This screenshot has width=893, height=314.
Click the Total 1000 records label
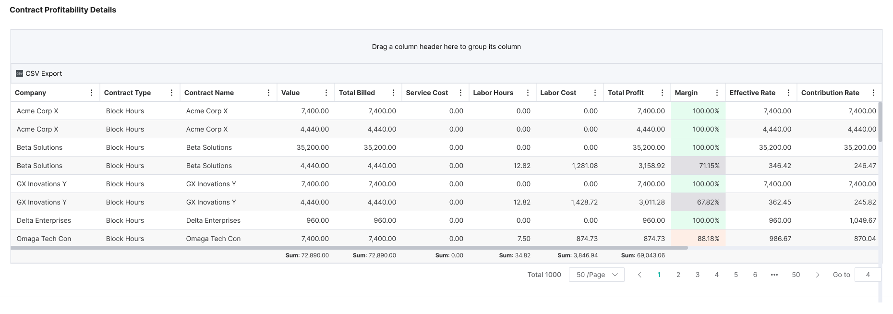[544, 275]
